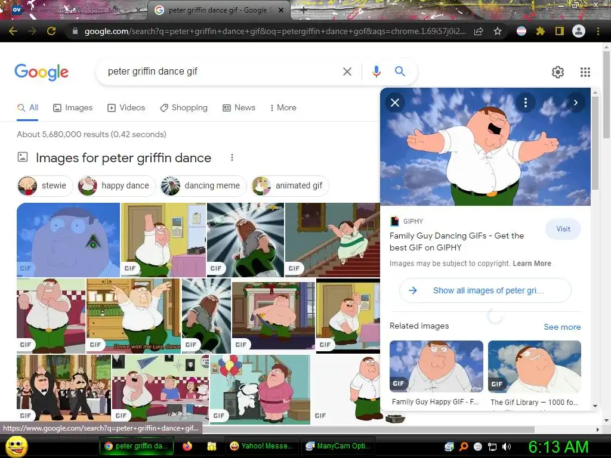Open the ManyCam Options taskbar button
This screenshot has width=611, height=458.
338,446
